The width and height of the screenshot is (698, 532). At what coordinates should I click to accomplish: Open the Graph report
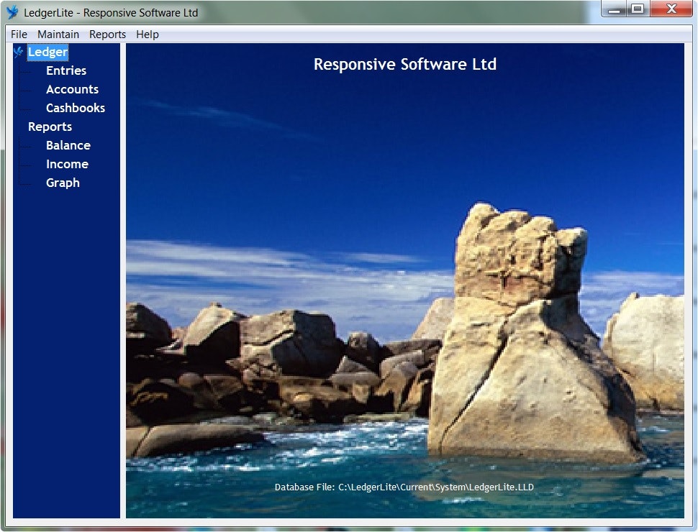[63, 183]
